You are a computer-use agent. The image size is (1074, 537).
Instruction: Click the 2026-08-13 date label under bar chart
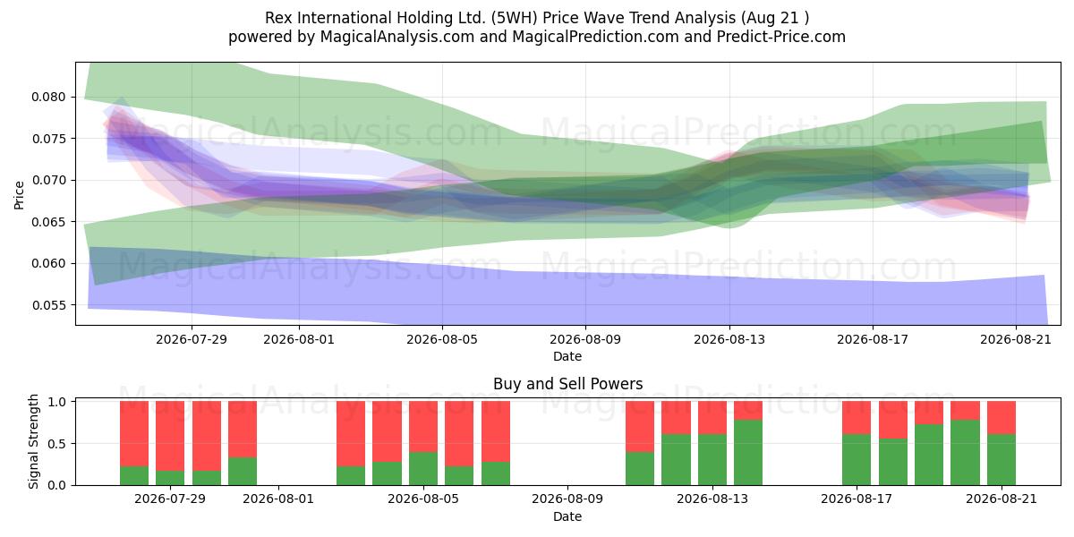[712, 499]
